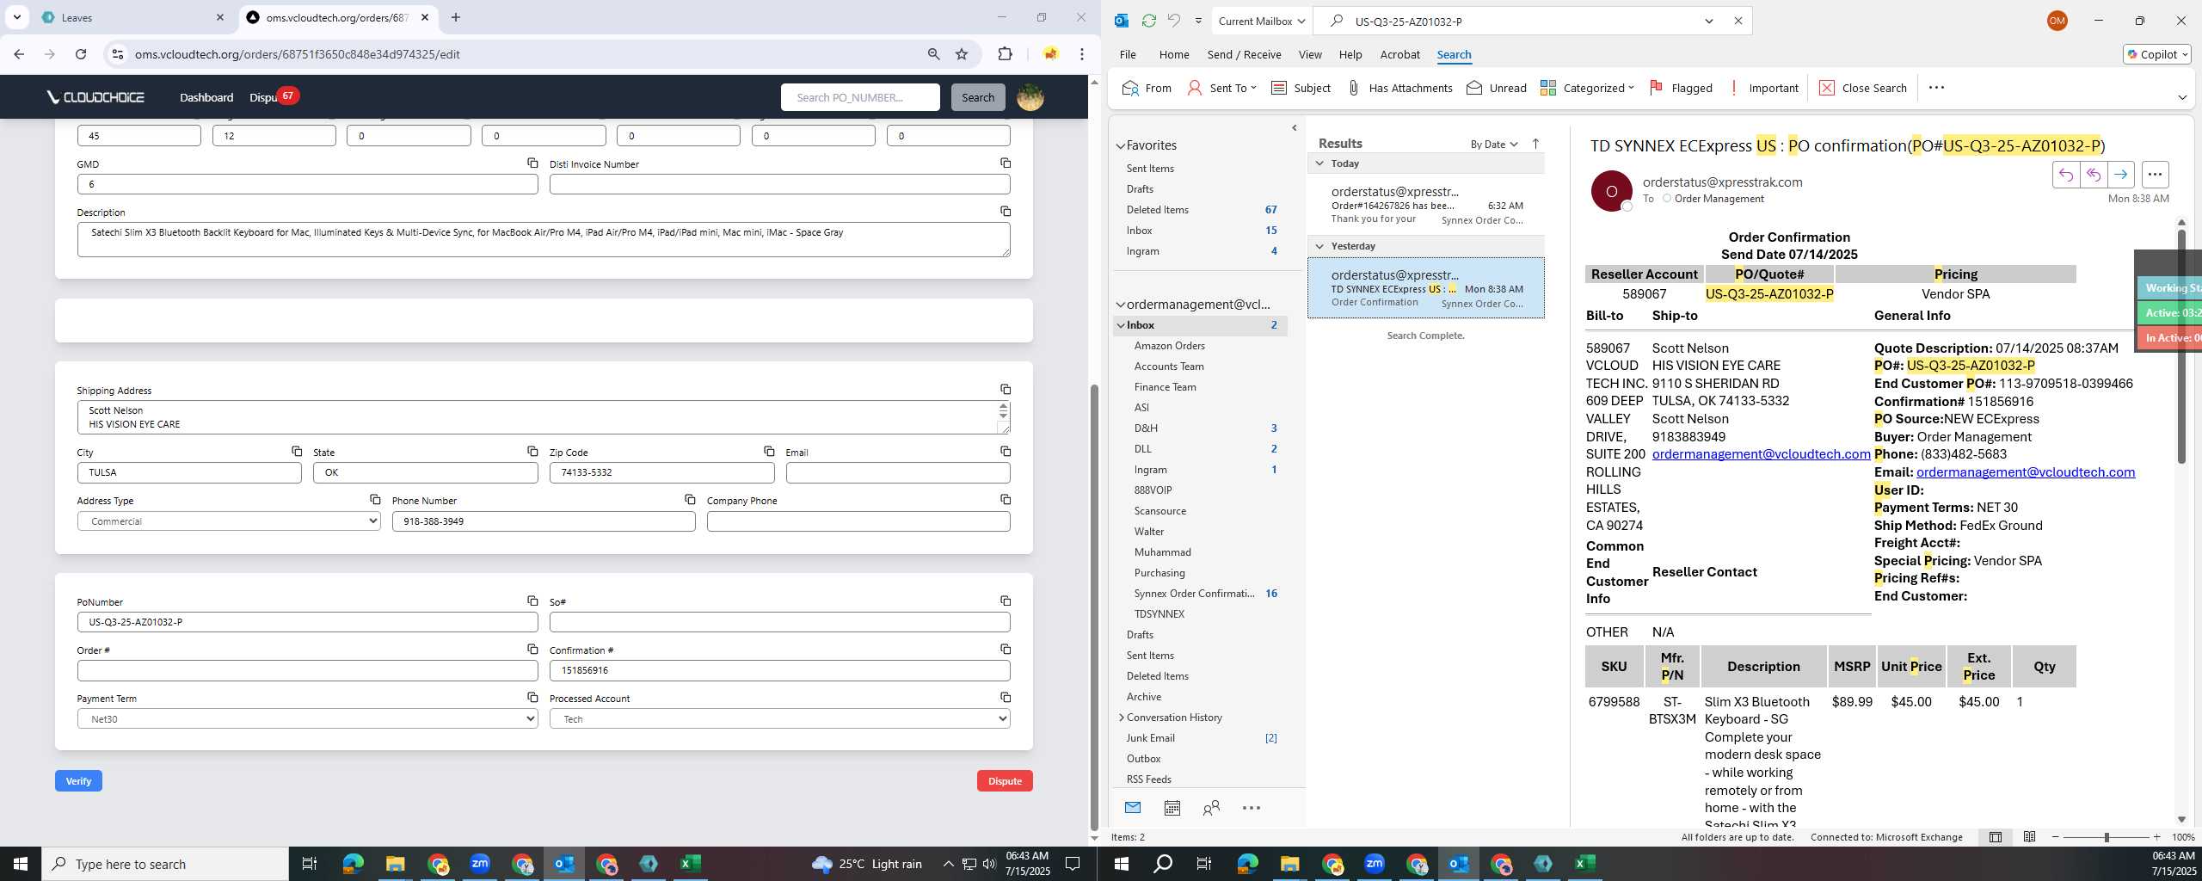Copy the Phone Number value
The image size is (2202, 881).
pos(690,499)
